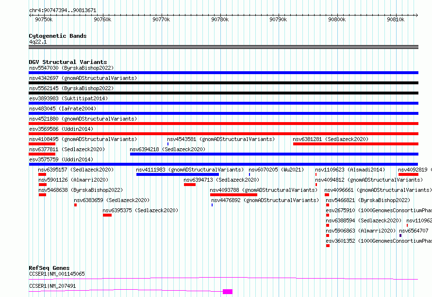
Task: Open nsv4543581 gnomAD variant label
Action: click(x=221, y=139)
